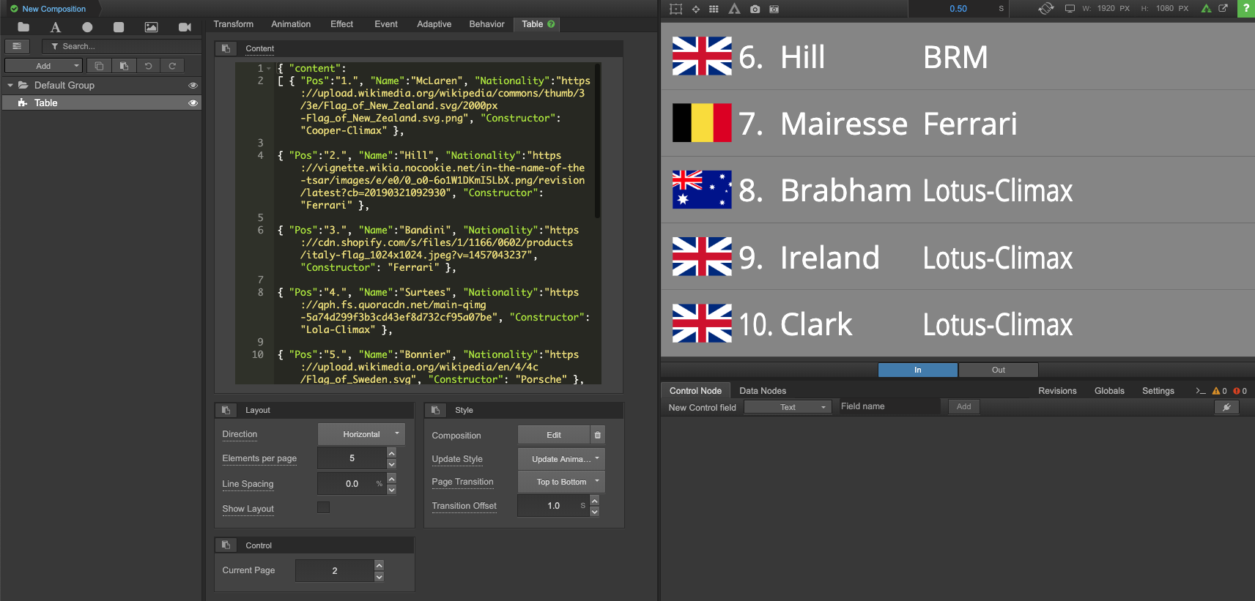1255x601 pixels.
Task: Rotate the preview orientation
Action: (x=1046, y=8)
